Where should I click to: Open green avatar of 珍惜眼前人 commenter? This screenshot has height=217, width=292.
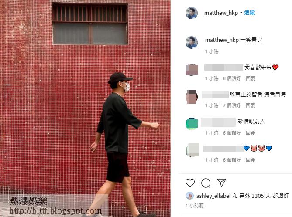[192, 124]
